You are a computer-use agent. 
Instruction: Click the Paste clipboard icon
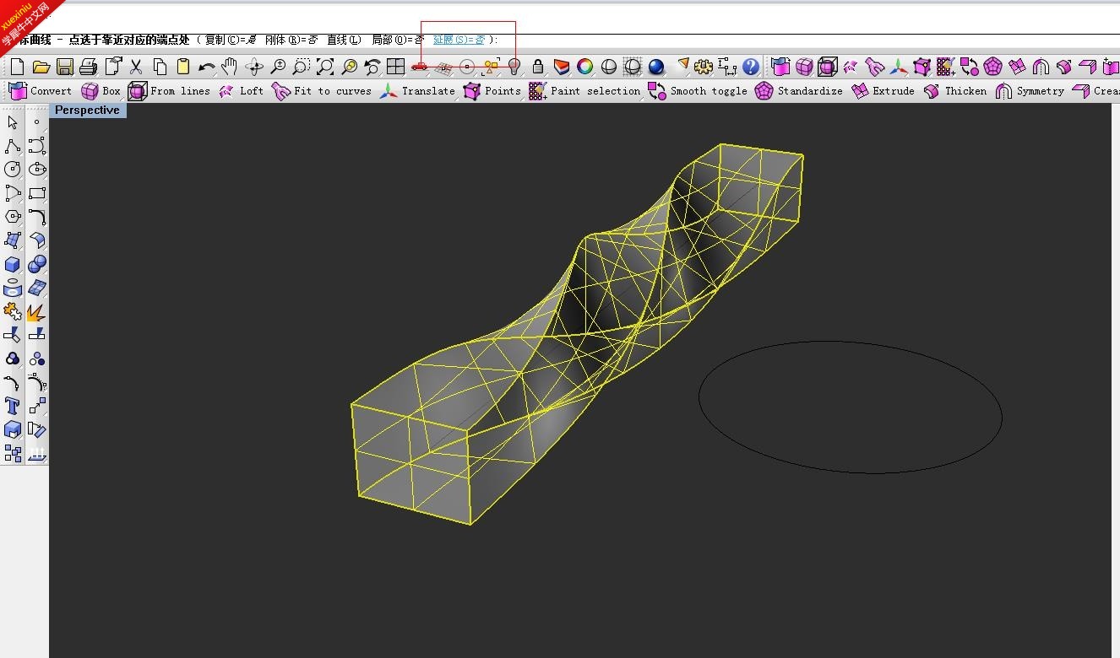pos(183,67)
